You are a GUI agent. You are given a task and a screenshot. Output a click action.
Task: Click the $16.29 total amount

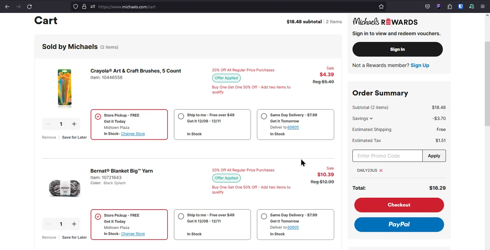[437, 188]
